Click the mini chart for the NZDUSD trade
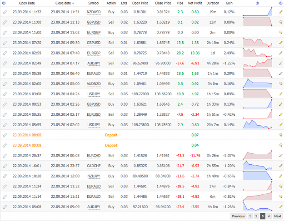 [257, 12]
